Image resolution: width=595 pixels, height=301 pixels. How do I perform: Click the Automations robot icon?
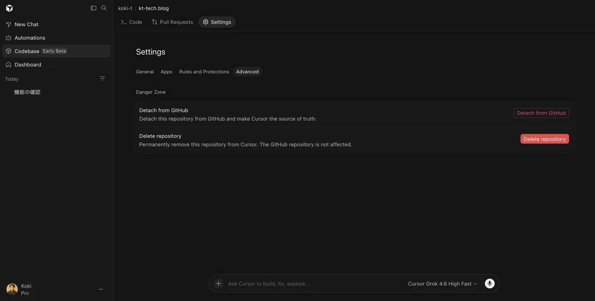coord(8,38)
